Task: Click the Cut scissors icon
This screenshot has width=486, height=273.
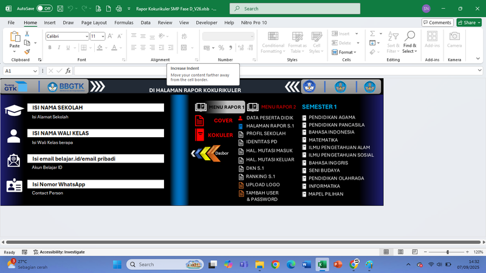Action: [27, 35]
